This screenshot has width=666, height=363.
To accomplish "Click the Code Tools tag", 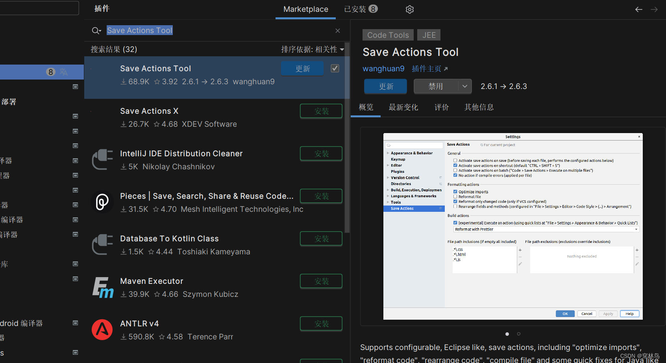I will pyautogui.click(x=388, y=35).
